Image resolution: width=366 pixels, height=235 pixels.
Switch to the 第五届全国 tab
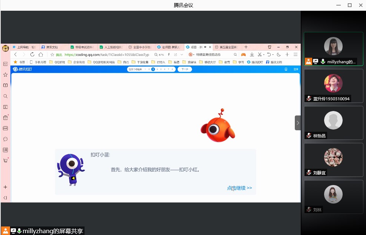pos(227,47)
